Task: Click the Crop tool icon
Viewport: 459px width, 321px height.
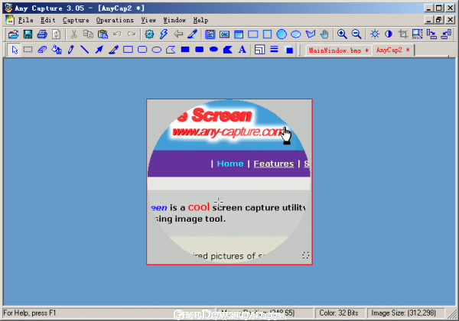Action: click(403, 34)
